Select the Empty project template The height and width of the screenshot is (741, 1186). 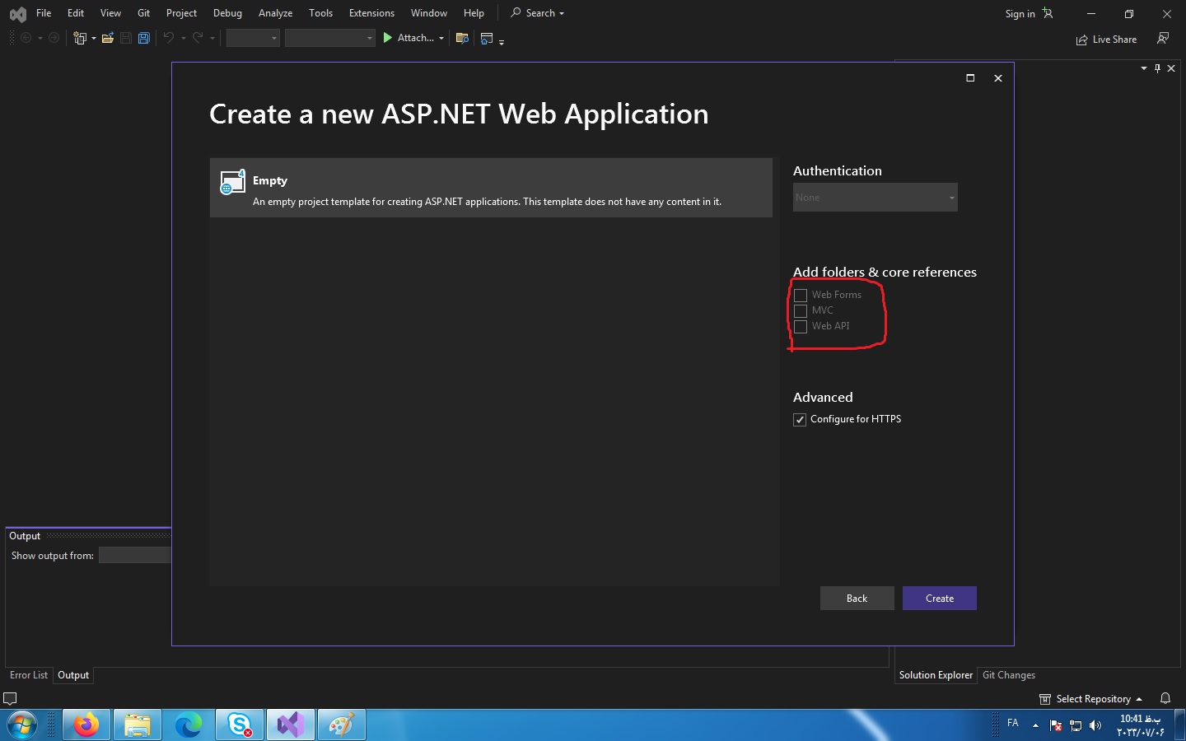coord(491,189)
